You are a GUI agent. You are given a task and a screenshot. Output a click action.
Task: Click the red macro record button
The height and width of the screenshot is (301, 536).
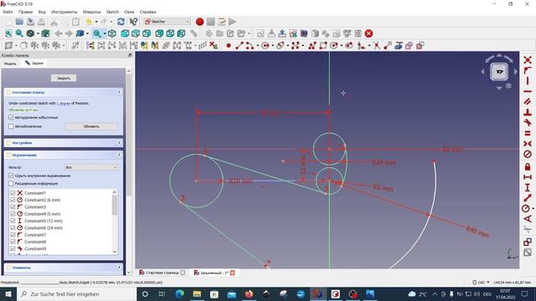point(200,22)
